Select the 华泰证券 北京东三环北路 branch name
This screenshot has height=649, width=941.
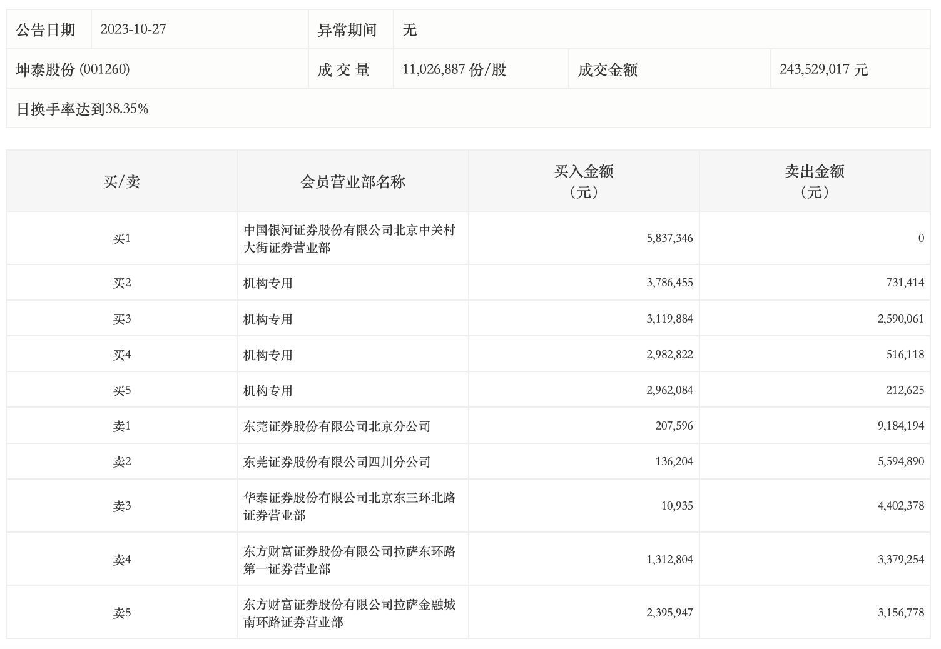pos(349,506)
